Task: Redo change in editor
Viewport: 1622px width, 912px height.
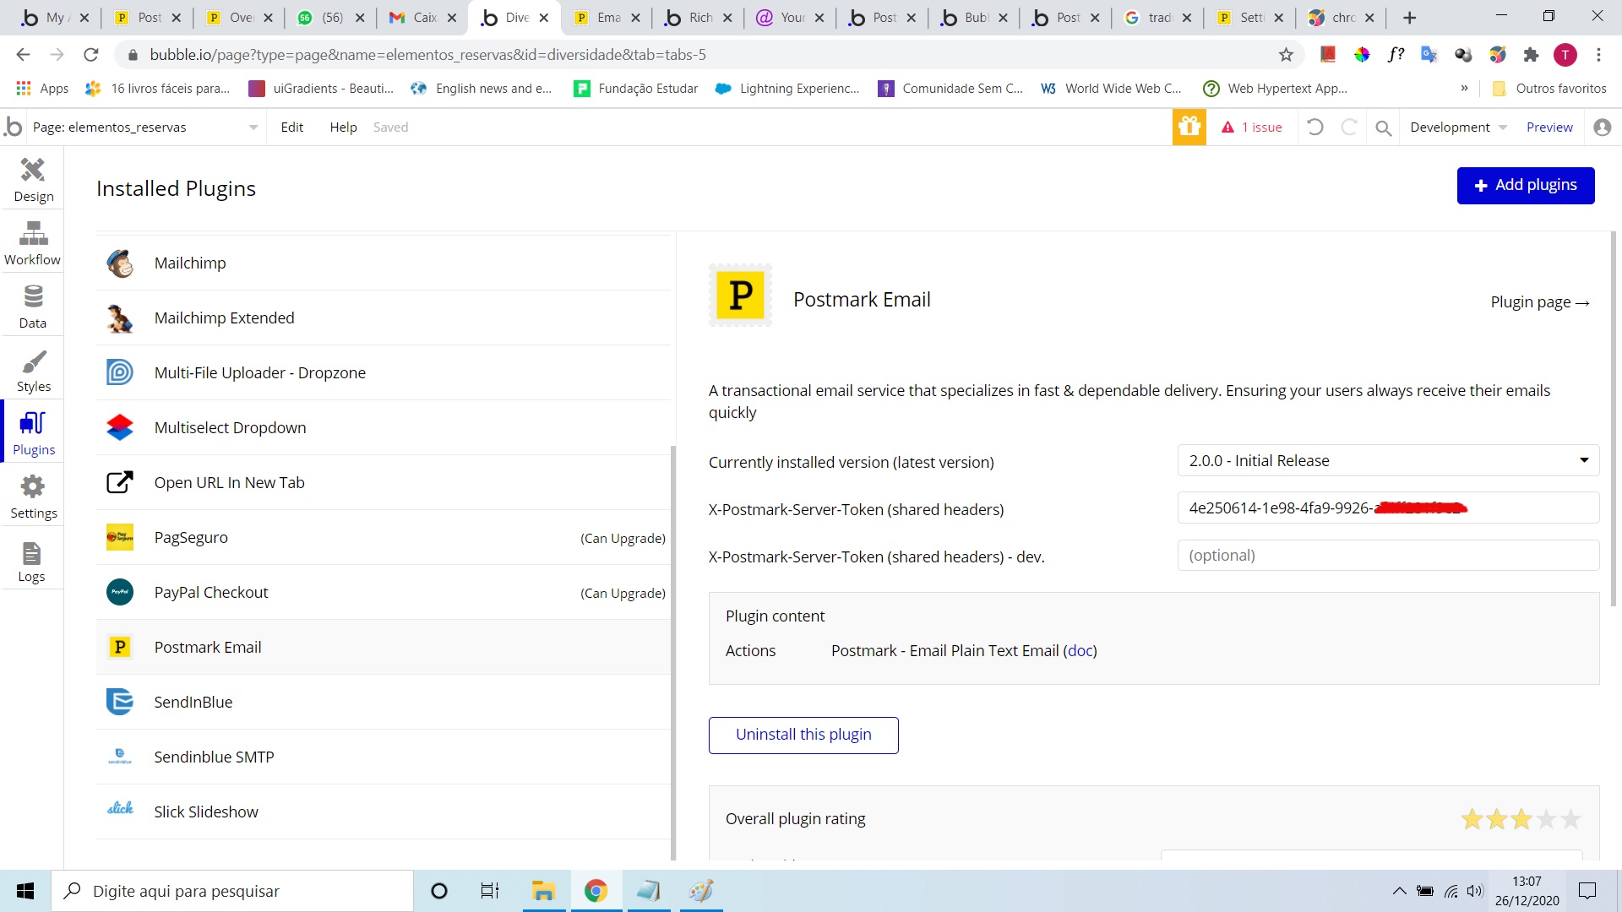Action: [1349, 127]
